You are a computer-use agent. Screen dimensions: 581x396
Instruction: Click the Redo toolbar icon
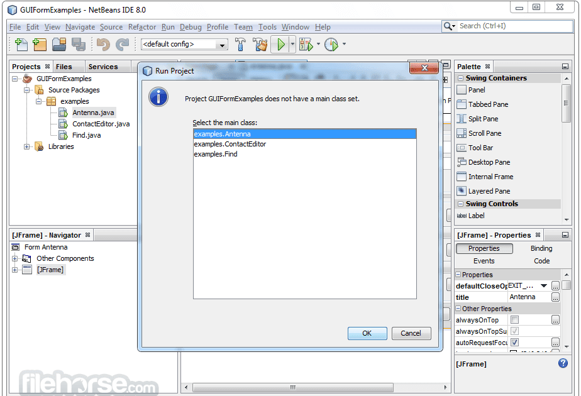122,45
